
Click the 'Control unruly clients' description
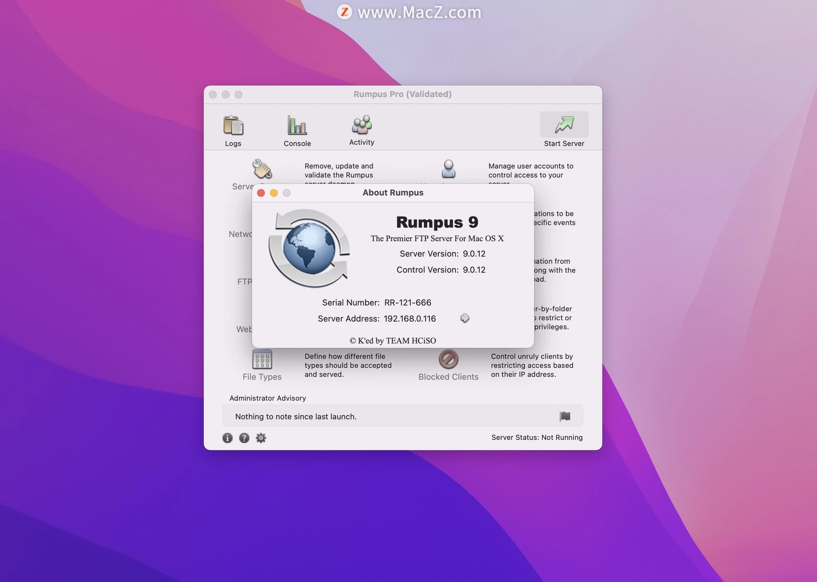coord(532,365)
